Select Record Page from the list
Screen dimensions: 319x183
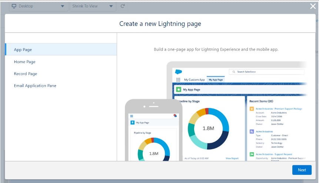coord(26,73)
